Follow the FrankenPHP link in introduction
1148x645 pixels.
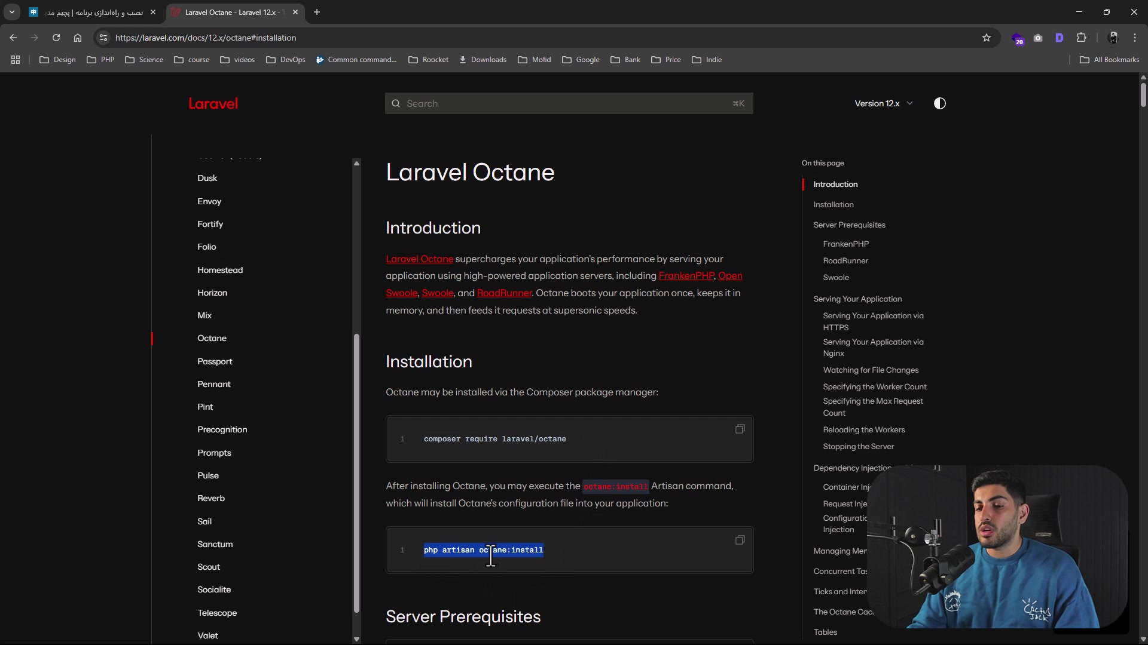[686, 276]
